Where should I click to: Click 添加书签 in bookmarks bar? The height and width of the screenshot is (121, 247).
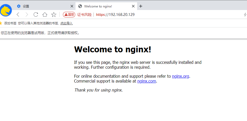[x=10, y=23]
